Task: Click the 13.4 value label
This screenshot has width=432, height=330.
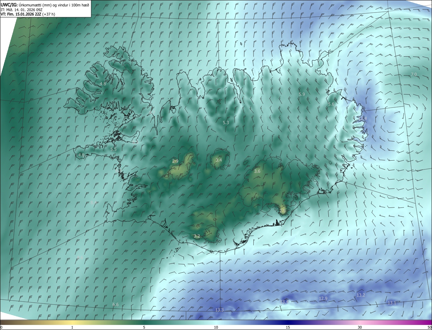Action: [285, 302]
